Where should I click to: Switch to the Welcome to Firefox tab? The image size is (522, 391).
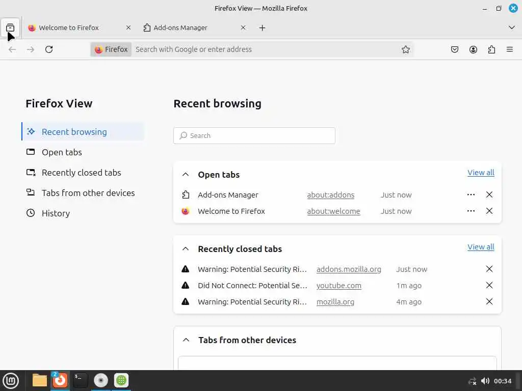[x=79, y=28]
